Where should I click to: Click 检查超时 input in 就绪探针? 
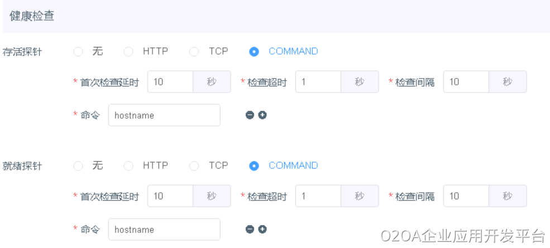(x=318, y=196)
